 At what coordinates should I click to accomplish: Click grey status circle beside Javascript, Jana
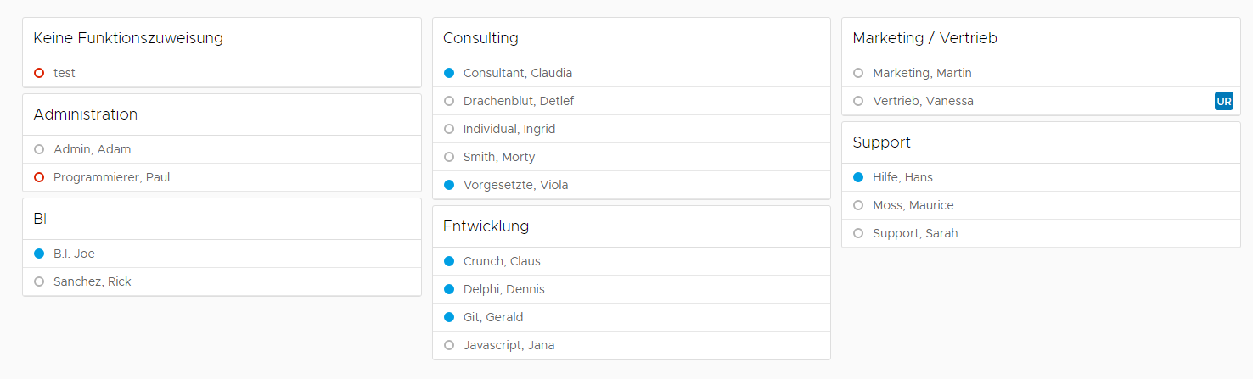pos(449,346)
